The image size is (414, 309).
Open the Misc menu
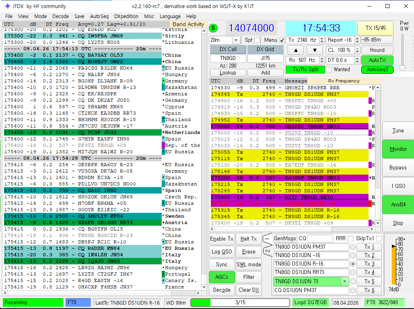pyautogui.click(x=149, y=16)
